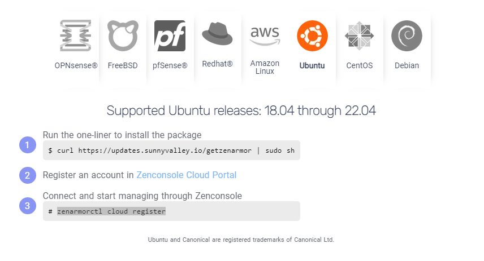
Task: Pick the Redhat fedora hat icon
Action: pyautogui.click(x=217, y=34)
